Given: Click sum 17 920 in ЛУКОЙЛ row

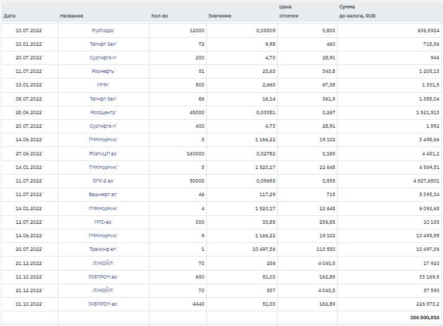Looking at the screenshot, I should pos(431,263).
